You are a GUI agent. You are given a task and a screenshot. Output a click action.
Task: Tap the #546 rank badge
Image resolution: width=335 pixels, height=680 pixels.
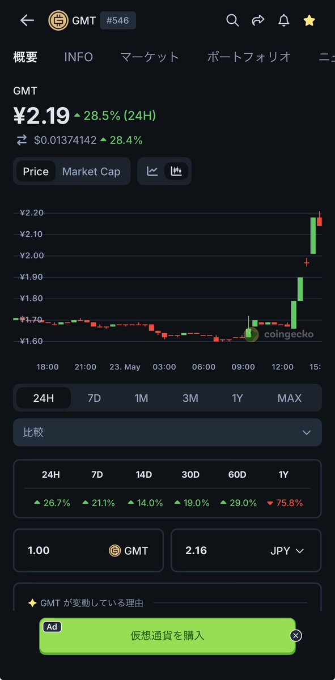[118, 20]
